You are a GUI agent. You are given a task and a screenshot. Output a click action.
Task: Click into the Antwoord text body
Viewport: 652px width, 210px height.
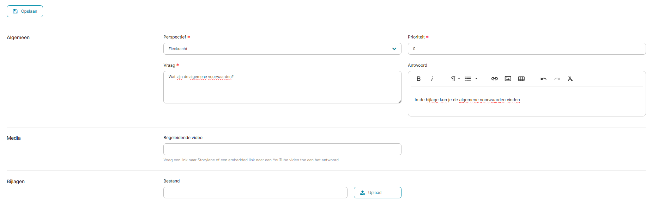point(527,102)
